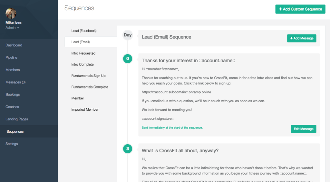
Task: Open Settings in sidebar
Action: [x=12, y=144]
